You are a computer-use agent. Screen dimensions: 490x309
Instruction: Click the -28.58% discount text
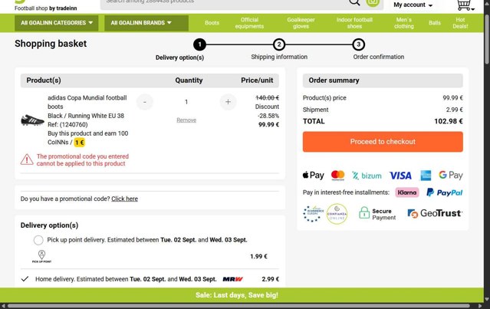pos(268,116)
